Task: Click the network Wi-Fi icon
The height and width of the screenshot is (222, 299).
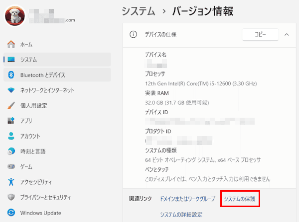Action: point(11,90)
